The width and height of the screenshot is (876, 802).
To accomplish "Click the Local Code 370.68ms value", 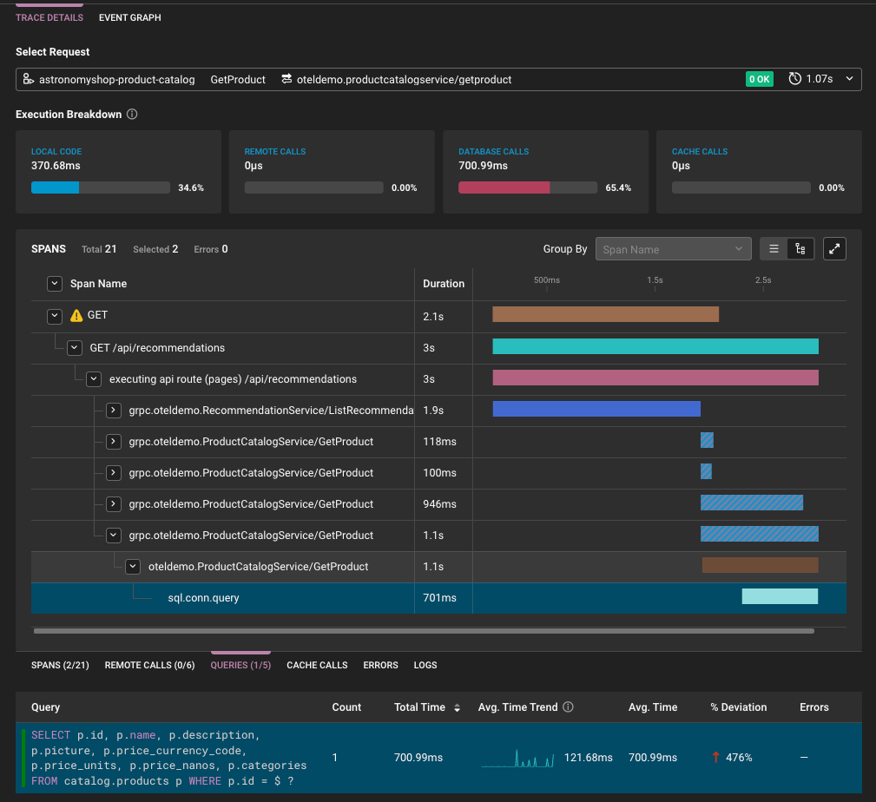I will [x=56, y=165].
